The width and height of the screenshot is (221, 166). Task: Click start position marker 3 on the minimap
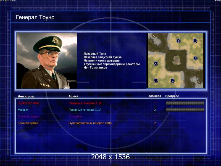(x=195, y=58)
